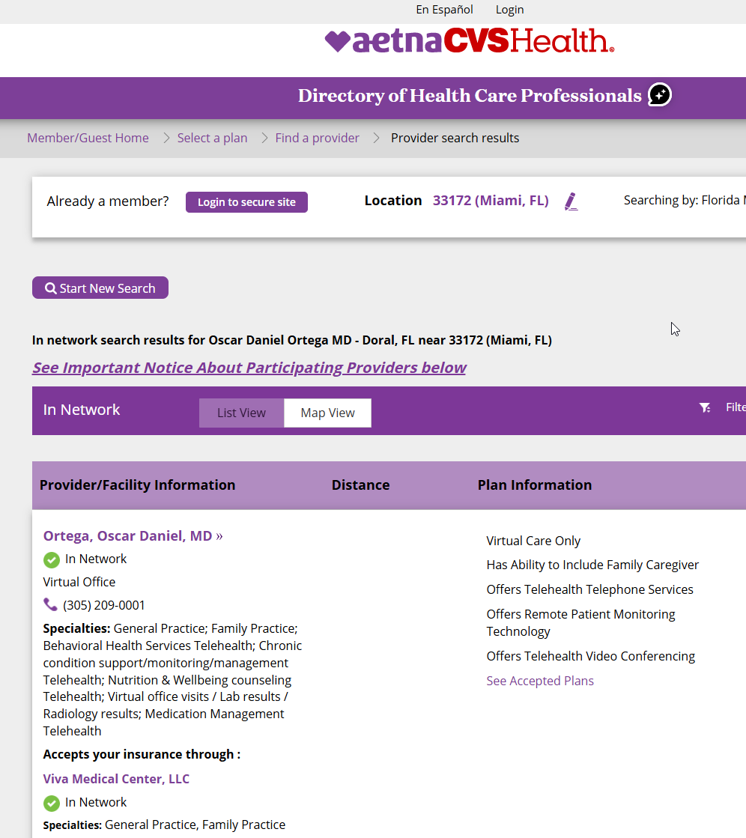Go to Member/Guest Home breadcrumb

point(88,138)
